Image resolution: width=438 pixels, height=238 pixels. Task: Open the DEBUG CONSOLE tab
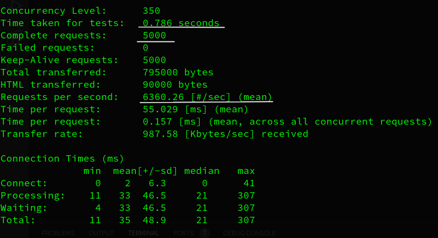[x=249, y=233]
